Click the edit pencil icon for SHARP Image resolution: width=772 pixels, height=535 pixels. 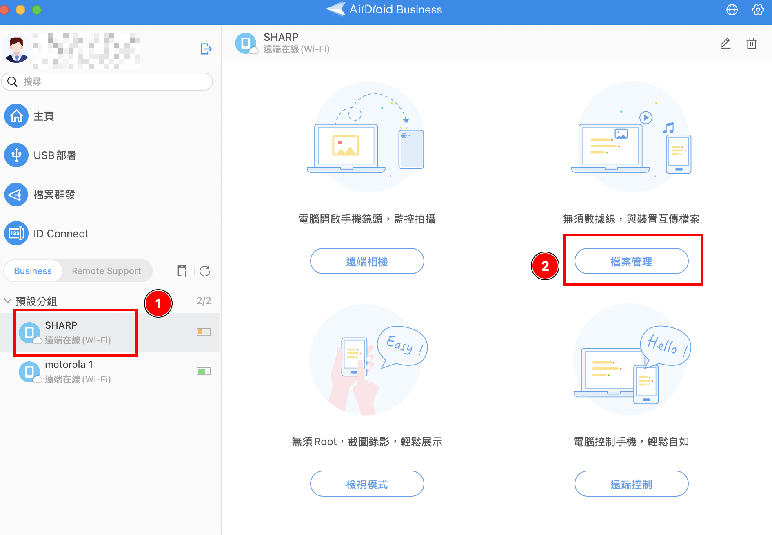pyautogui.click(x=725, y=43)
